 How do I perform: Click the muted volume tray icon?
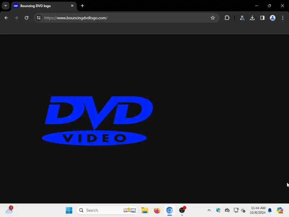point(243,210)
